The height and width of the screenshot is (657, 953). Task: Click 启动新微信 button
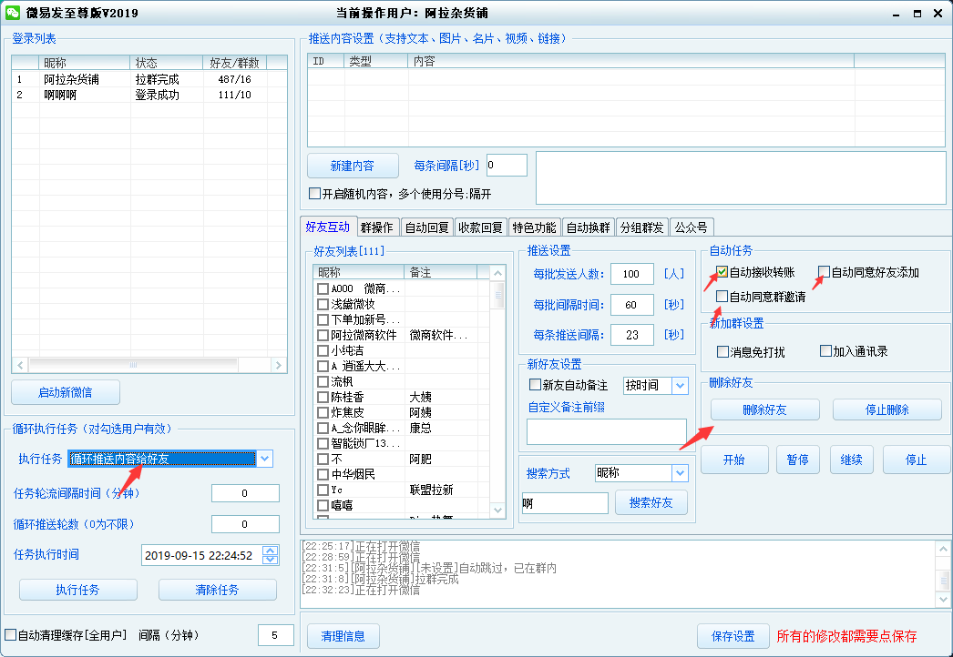pyautogui.click(x=66, y=392)
